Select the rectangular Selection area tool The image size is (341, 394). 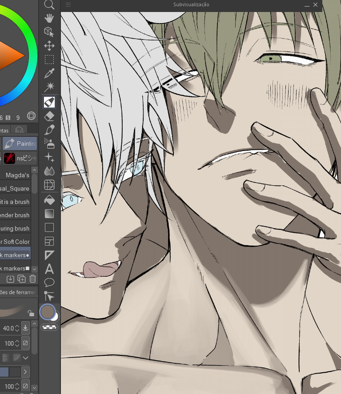[49, 60]
